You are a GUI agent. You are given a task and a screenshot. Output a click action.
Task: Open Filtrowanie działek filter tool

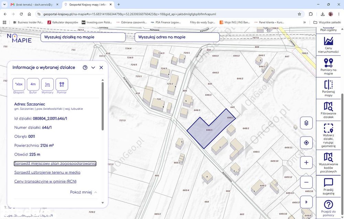[x=328, y=110]
